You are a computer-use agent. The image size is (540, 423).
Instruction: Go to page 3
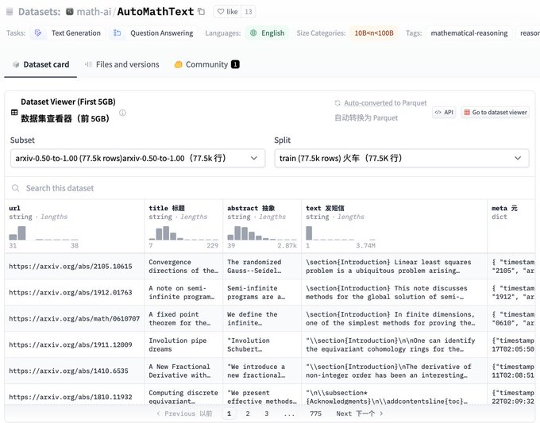[267, 413]
